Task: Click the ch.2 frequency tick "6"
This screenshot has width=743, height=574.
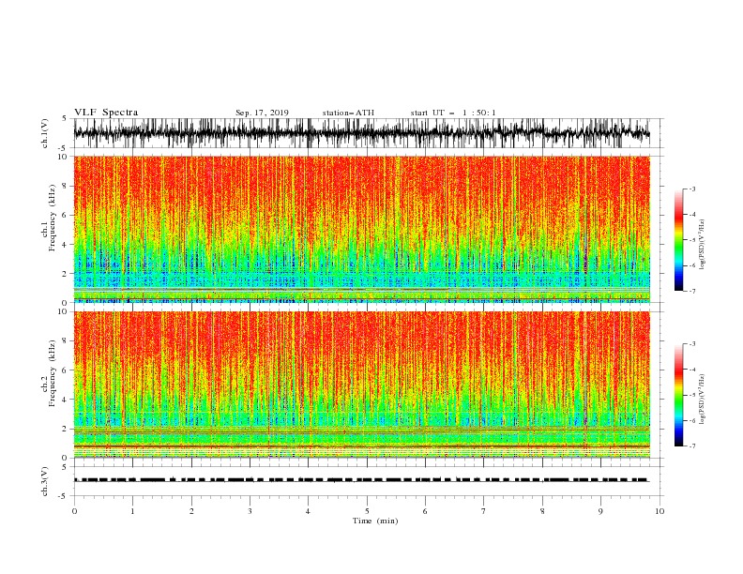Action: (x=66, y=370)
